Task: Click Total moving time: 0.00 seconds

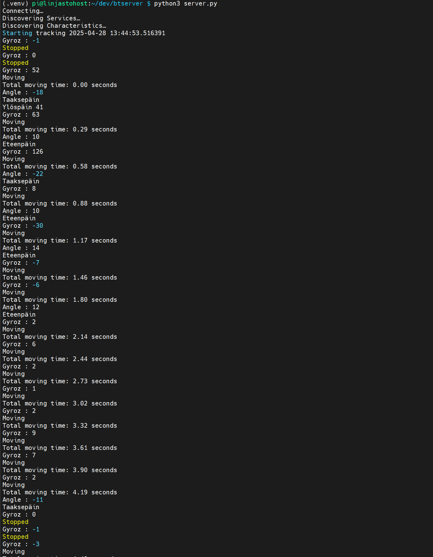Action: [x=60, y=85]
